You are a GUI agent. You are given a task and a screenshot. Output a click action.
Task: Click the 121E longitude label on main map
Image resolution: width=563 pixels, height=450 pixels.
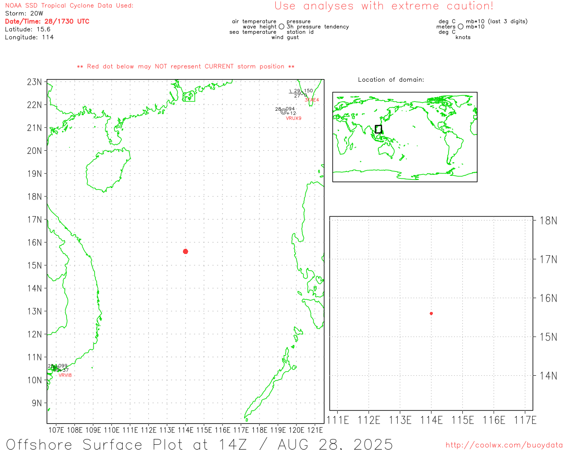314,430
